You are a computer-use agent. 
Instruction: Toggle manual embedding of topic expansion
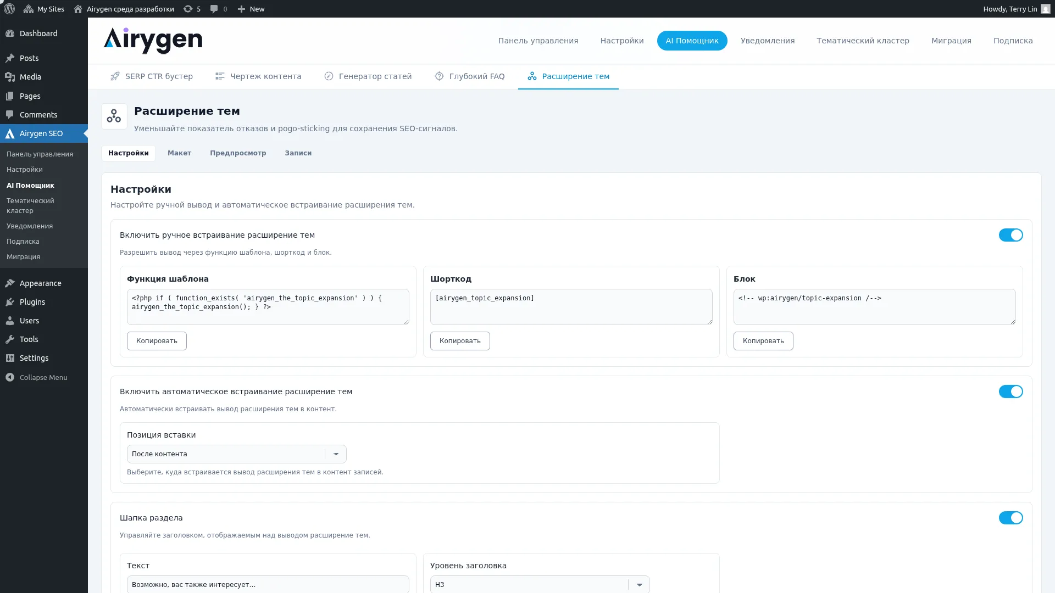(x=1010, y=235)
